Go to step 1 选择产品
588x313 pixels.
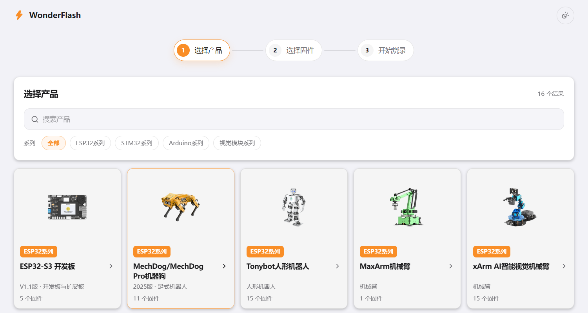[201, 50]
